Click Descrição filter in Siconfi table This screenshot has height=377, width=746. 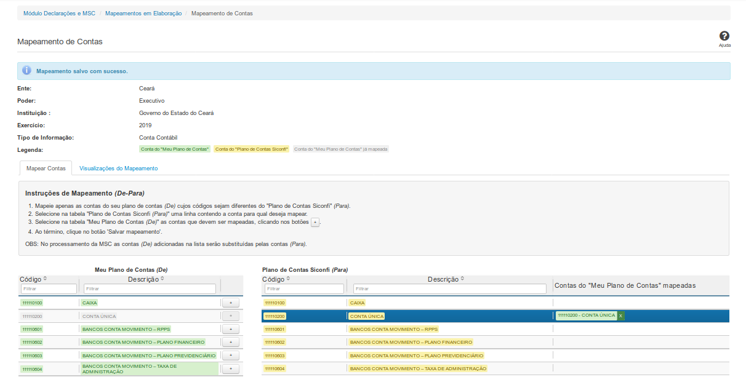tap(449, 288)
